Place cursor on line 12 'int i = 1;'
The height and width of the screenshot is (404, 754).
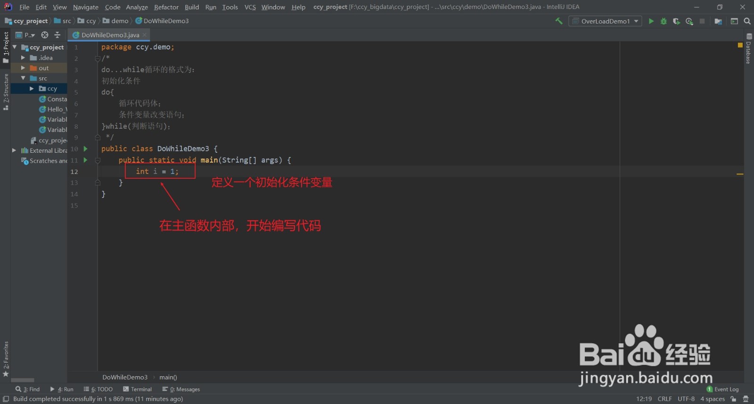[157, 172]
